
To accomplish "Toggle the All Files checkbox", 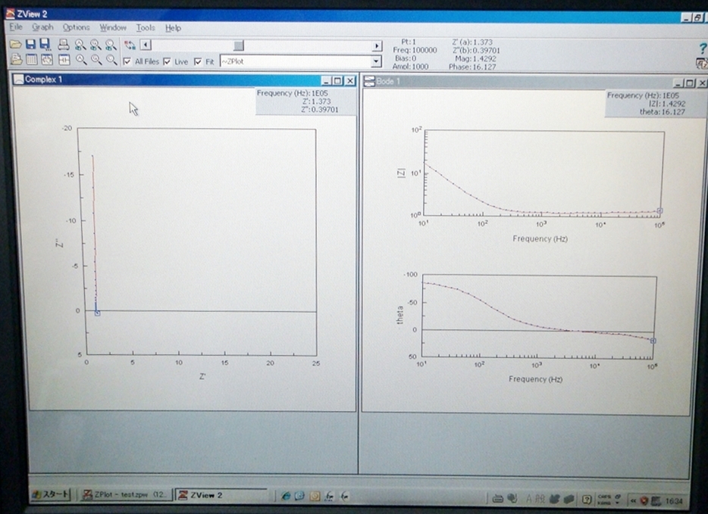I will click(x=127, y=61).
